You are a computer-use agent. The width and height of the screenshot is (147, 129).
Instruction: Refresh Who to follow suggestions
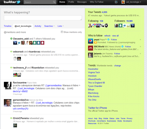coord(107,36)
